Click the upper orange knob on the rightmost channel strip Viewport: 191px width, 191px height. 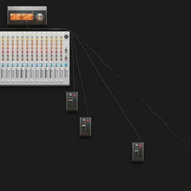point(61,44)
